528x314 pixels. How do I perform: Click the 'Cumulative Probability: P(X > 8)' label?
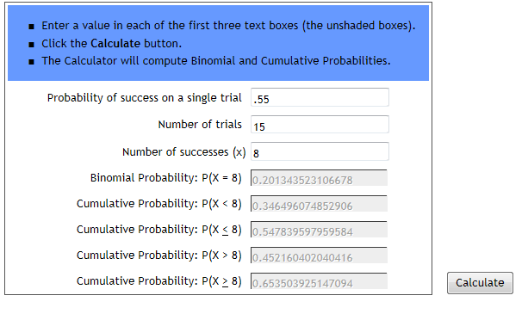click(159, 256)
